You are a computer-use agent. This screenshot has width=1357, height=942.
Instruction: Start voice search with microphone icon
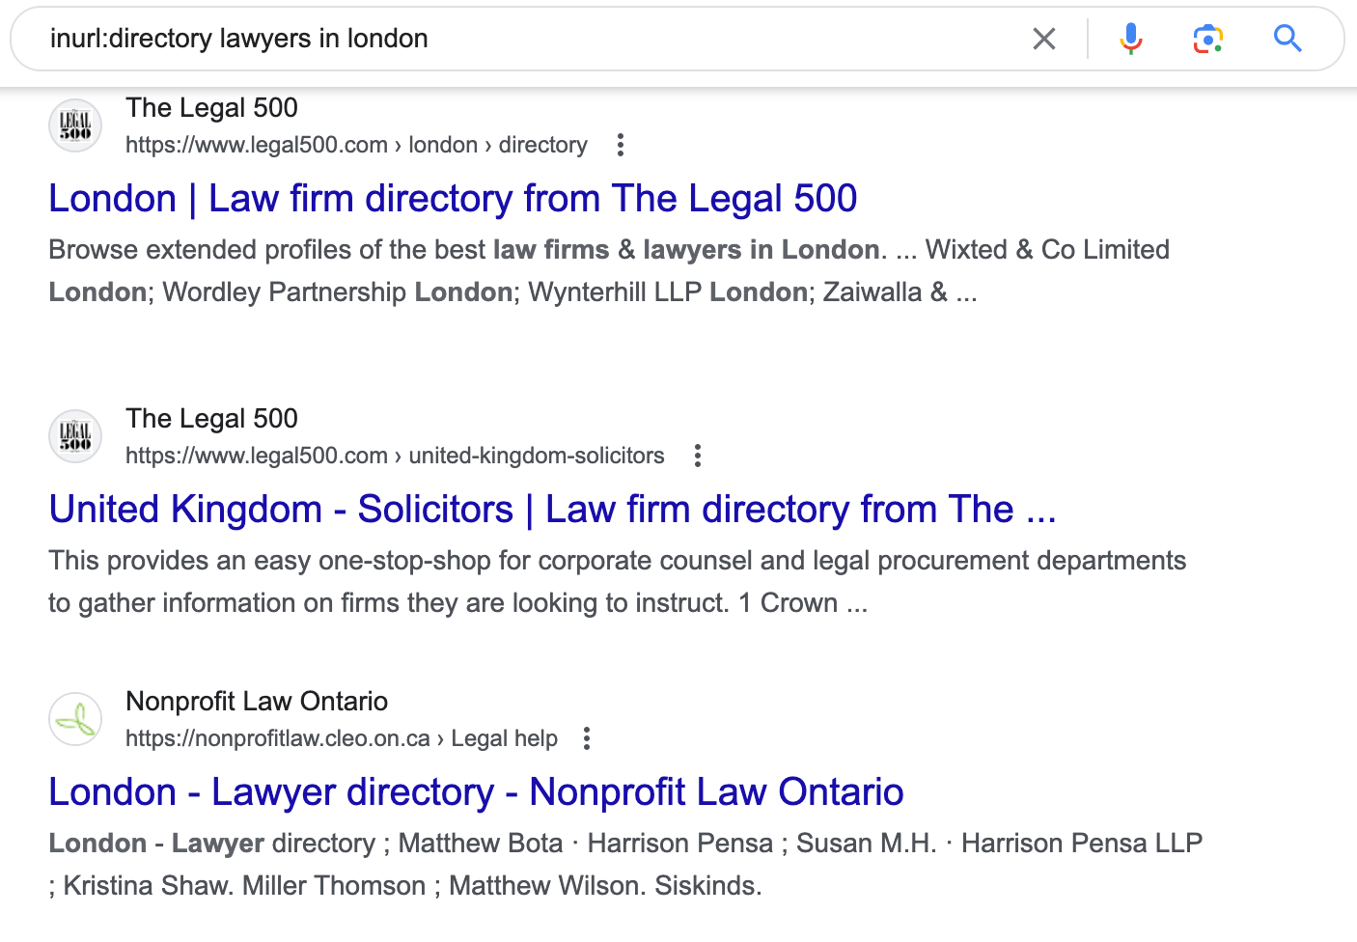(1130, 39)
